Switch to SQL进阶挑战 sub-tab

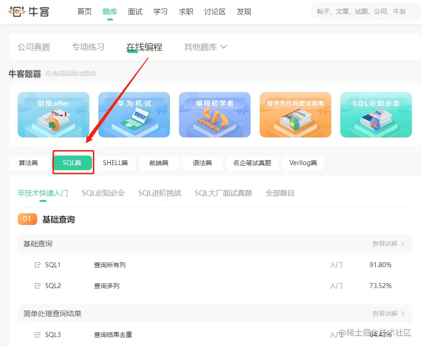point(160,193)
